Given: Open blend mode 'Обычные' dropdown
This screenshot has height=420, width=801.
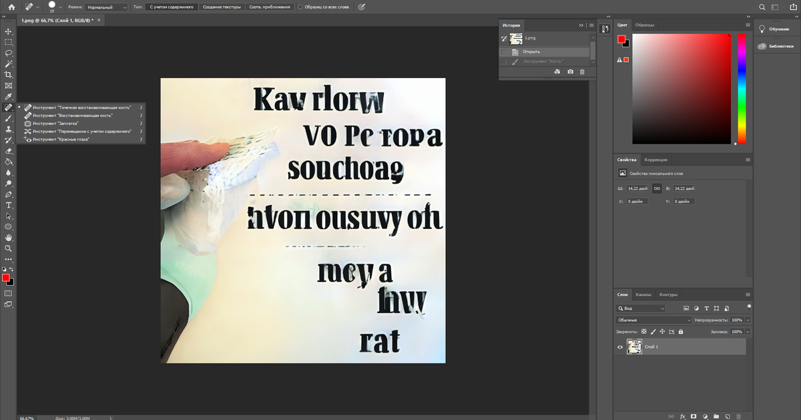Looking at the screenshot, I should click(653, 320).
